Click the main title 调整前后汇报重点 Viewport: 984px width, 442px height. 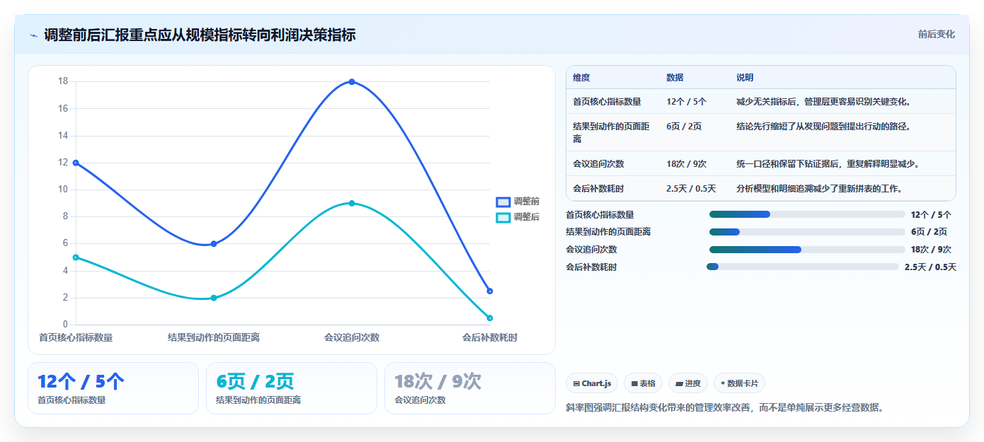(200, 35)
